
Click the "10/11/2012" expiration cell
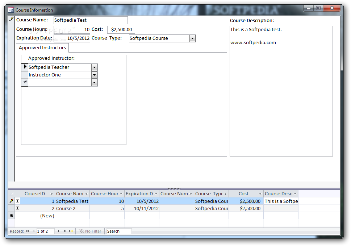click(x=142, y=208)
